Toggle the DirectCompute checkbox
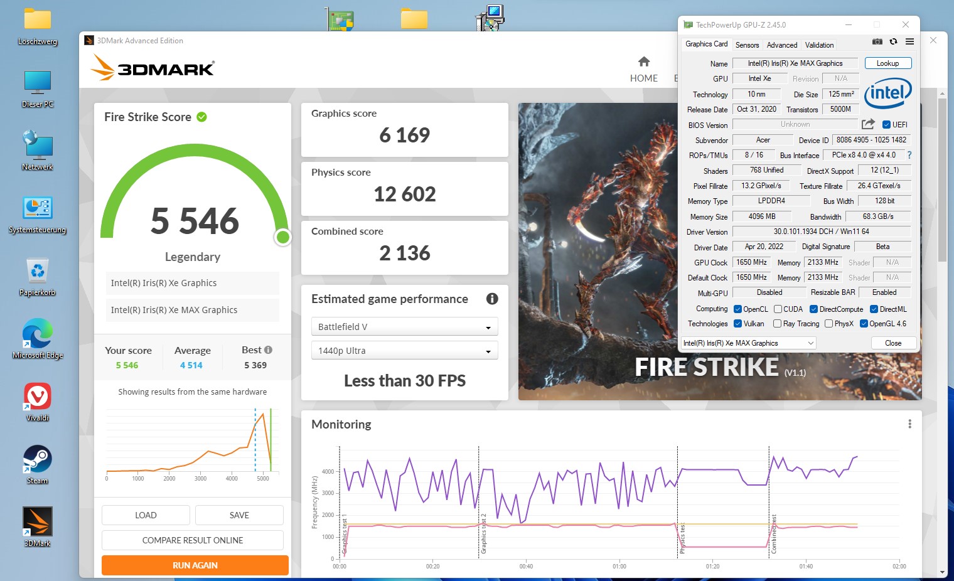The image size is (954, 581). click(x=813, y=309)
